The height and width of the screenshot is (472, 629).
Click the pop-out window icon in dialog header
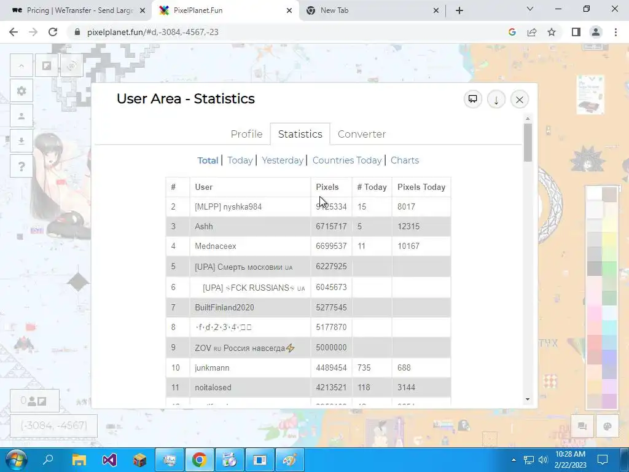473,99
